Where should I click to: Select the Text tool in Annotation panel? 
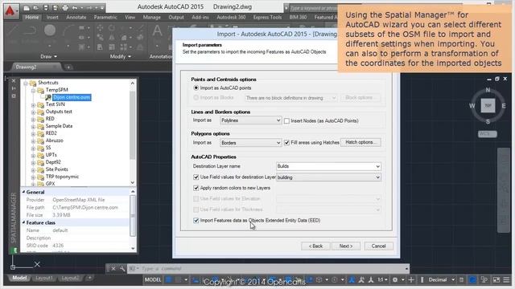click(157, 31)
